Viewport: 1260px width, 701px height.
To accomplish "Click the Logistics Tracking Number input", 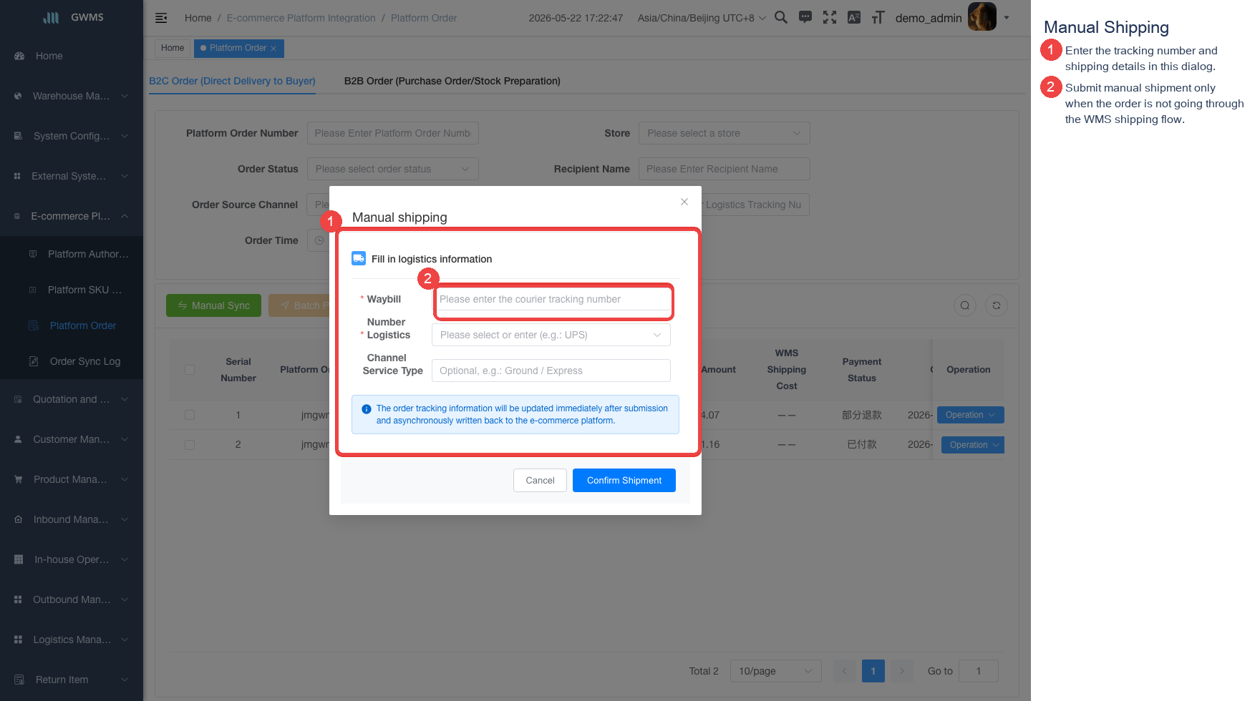I will coord(755,205).
